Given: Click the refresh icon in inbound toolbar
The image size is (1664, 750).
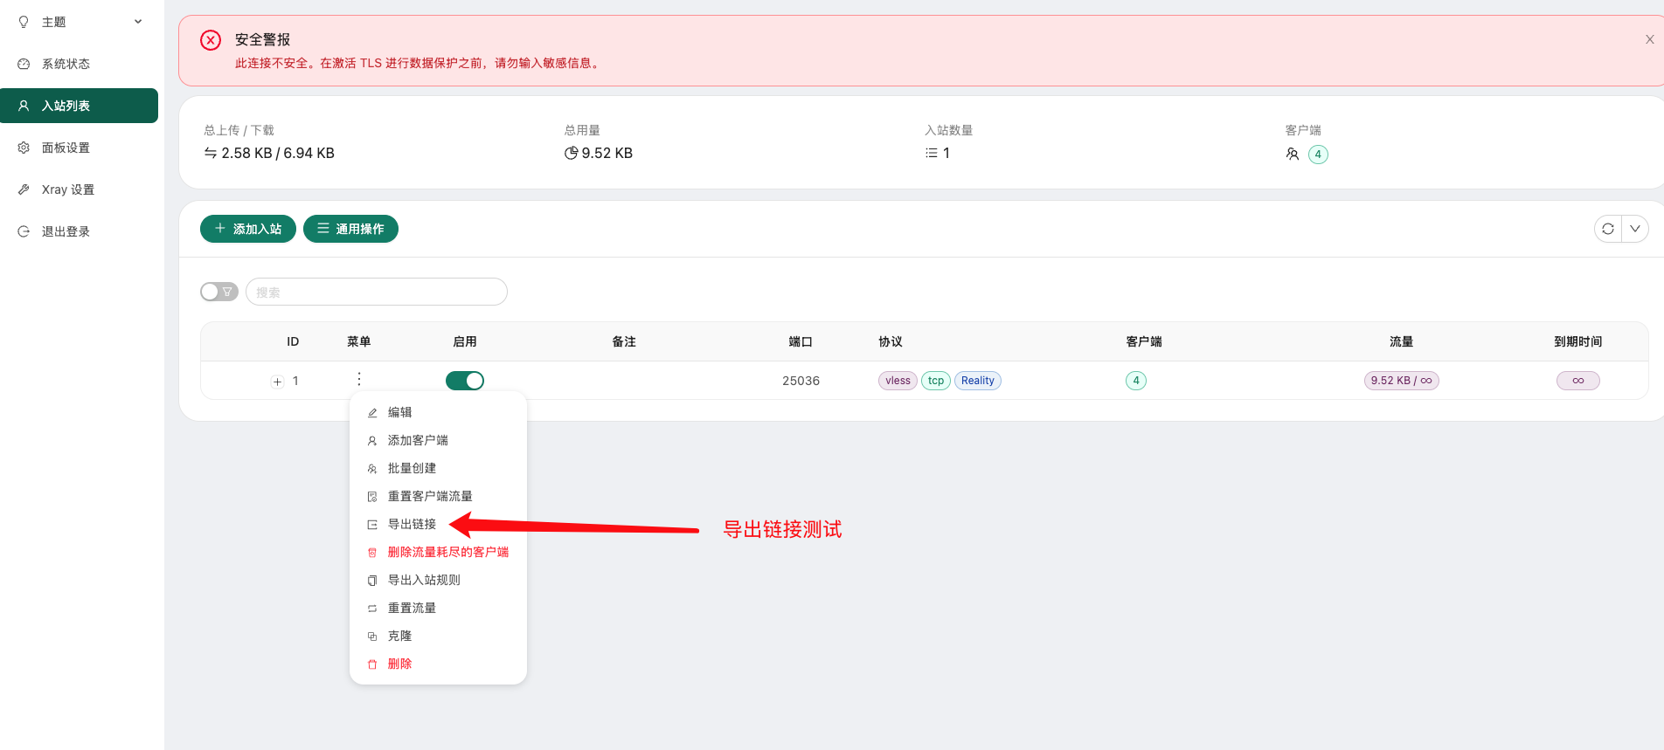Looking at the screenshot, I should point(1608,229).
